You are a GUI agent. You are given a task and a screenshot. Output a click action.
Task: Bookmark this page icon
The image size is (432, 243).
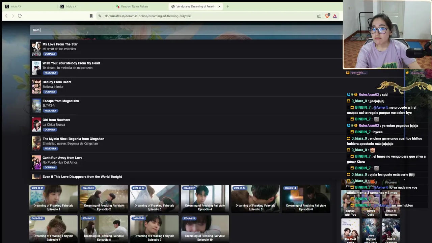[91, 16]
